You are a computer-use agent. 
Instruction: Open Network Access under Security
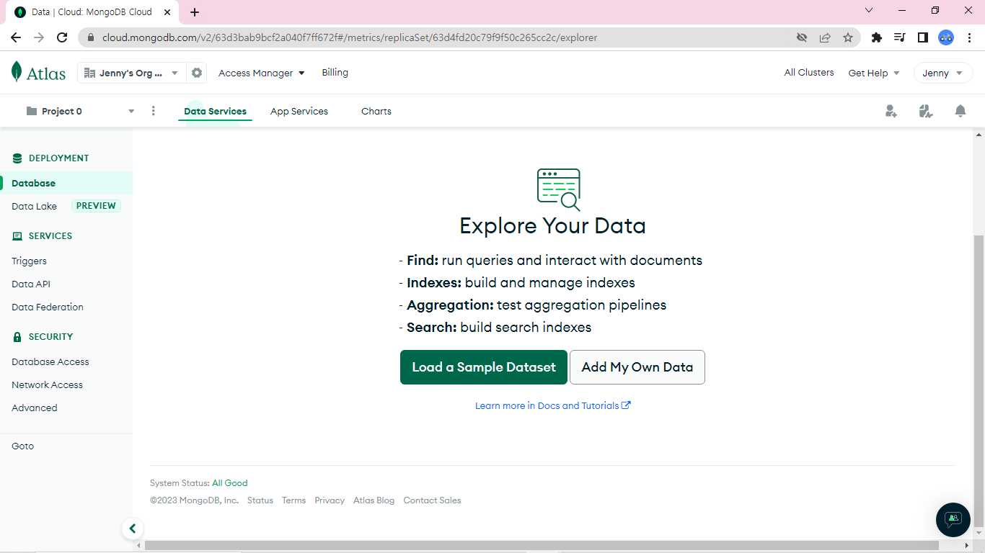click(47, 385)
